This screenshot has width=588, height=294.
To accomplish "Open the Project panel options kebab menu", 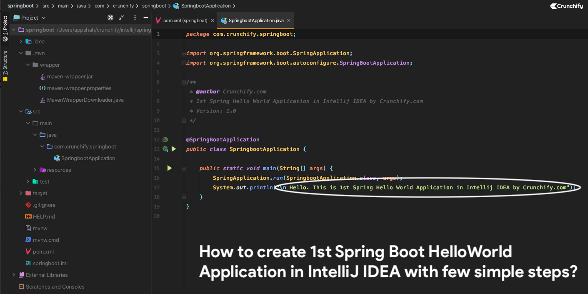I will [x=134, y=18].
